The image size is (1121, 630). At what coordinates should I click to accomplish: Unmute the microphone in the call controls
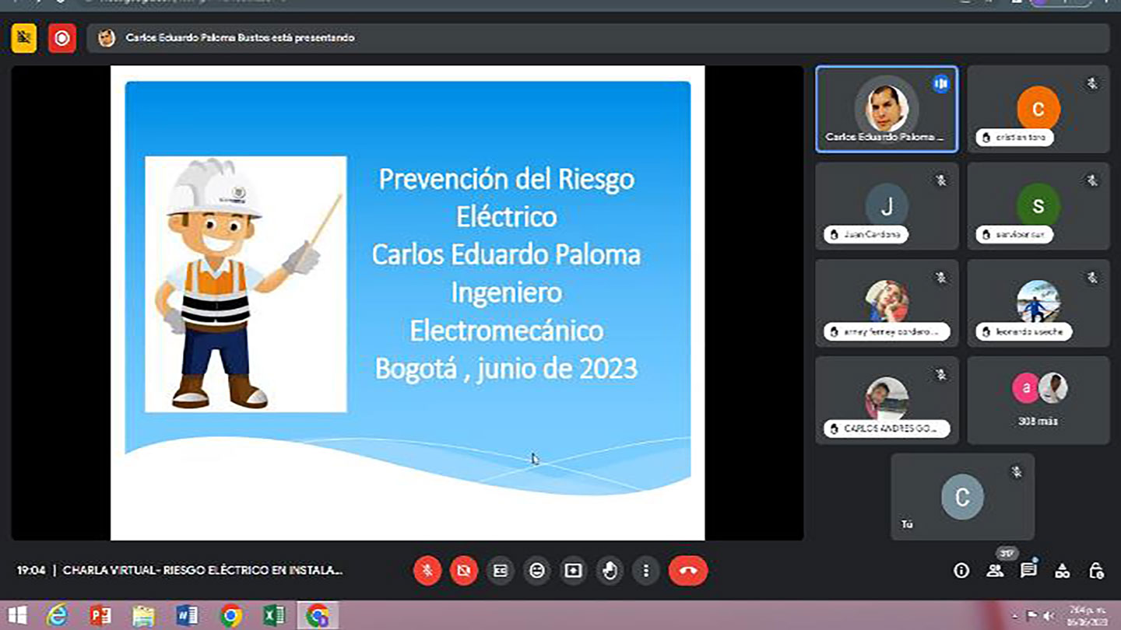(427, 571)
